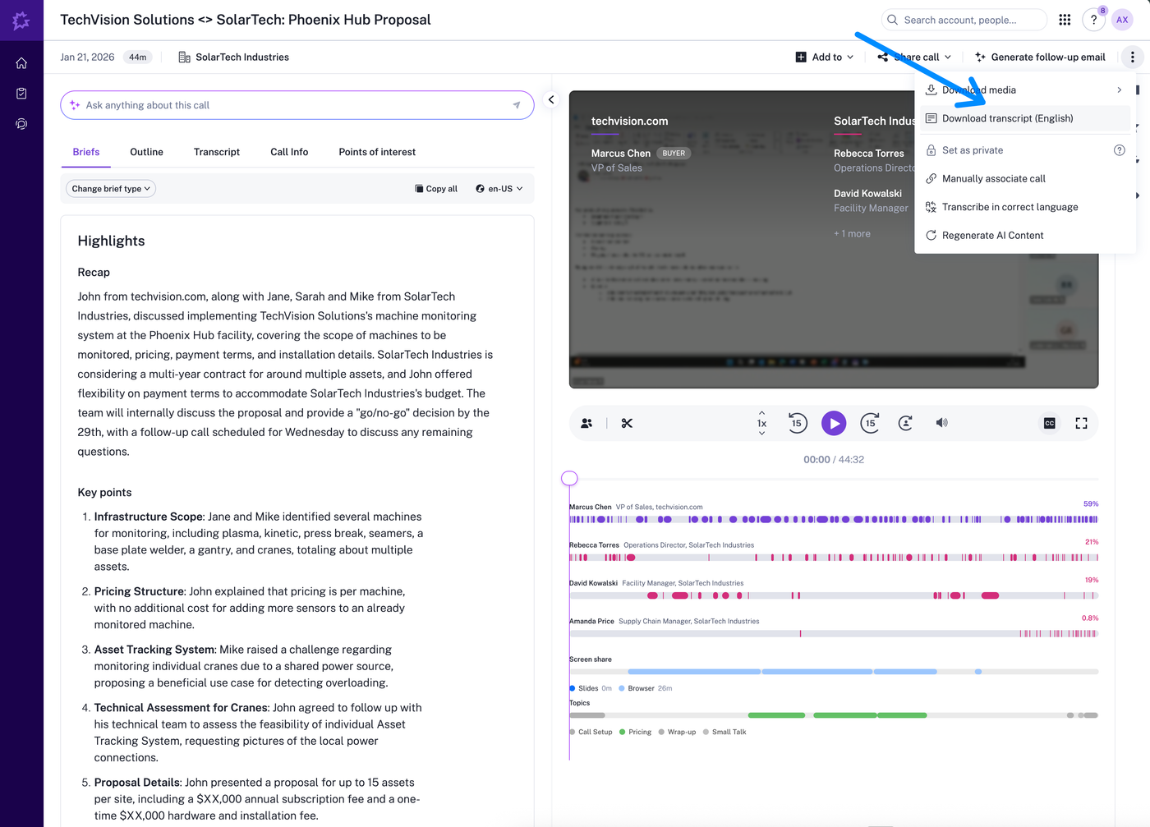The height and width of the screenshot is (827, 1150).
Task: Open the home page from the sidebar
Action: click(x=21, y=63)
